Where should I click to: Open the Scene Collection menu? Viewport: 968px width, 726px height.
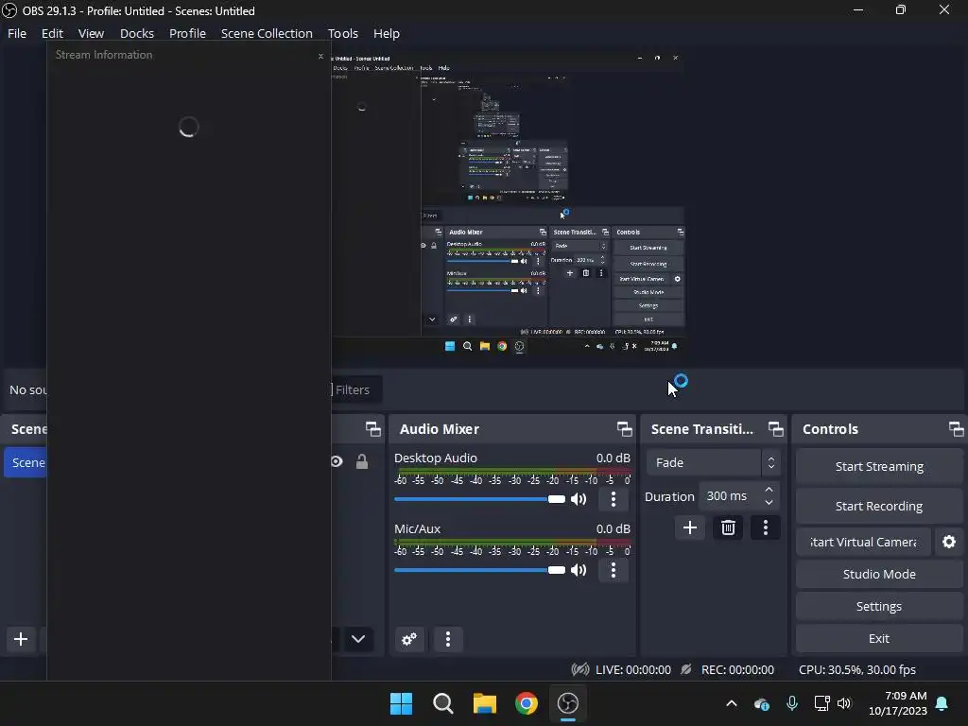tap(267, 33)
